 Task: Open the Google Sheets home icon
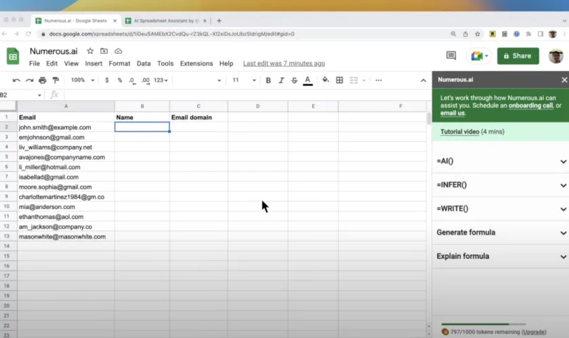13,56
